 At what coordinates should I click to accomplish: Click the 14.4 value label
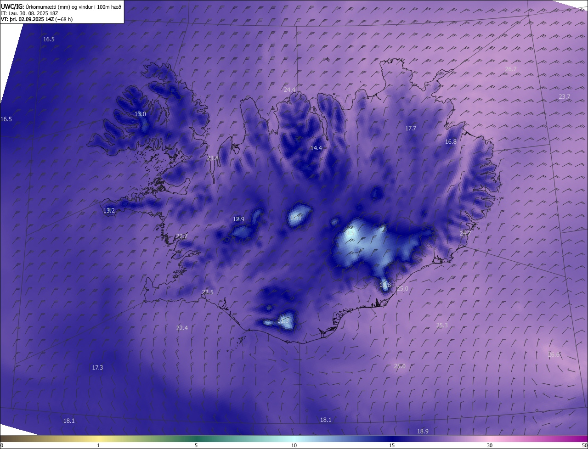coord(316,148)
